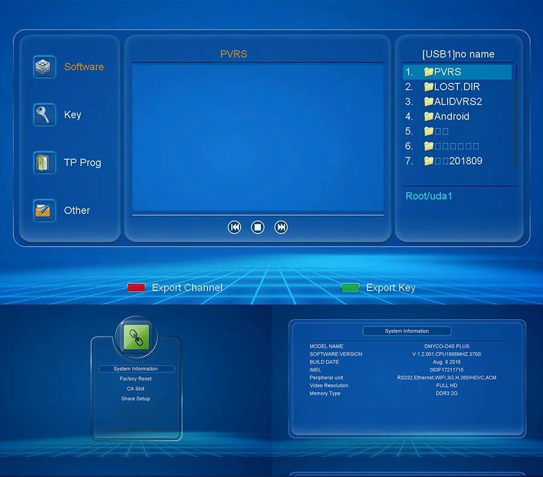
Task: Click the Export Key label
Action: (390, 288)
